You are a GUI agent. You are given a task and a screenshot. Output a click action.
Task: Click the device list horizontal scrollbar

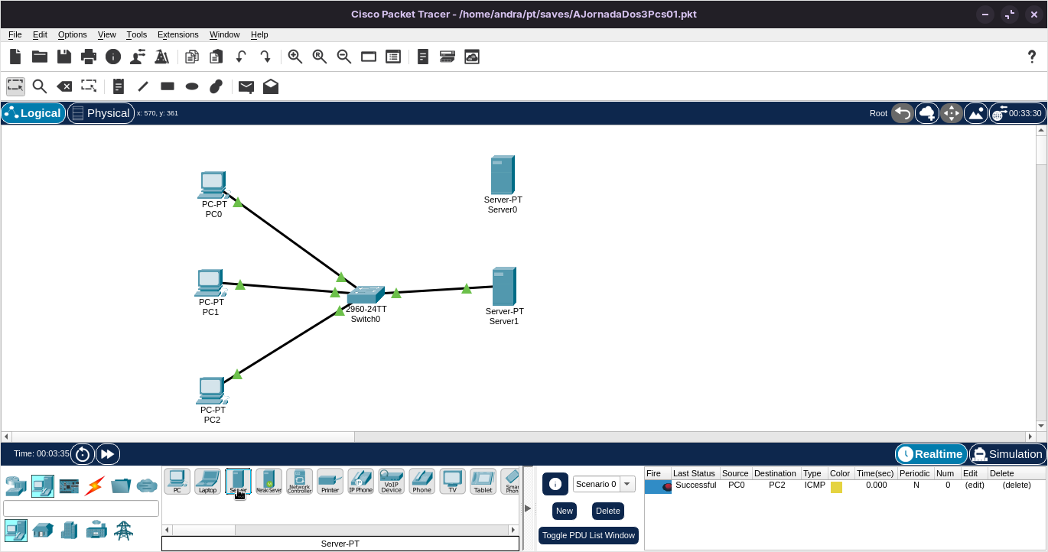tap(340, 530)
